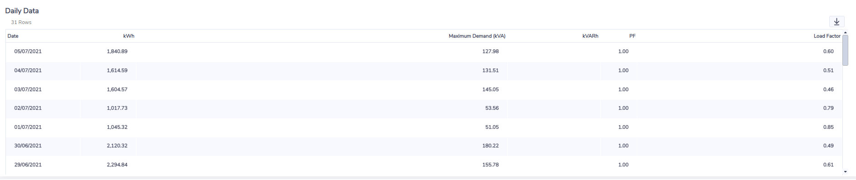This screenshot has height=180, width=856.
Task: Click the Maximum Demand (kVA) header
Action: 477,36
